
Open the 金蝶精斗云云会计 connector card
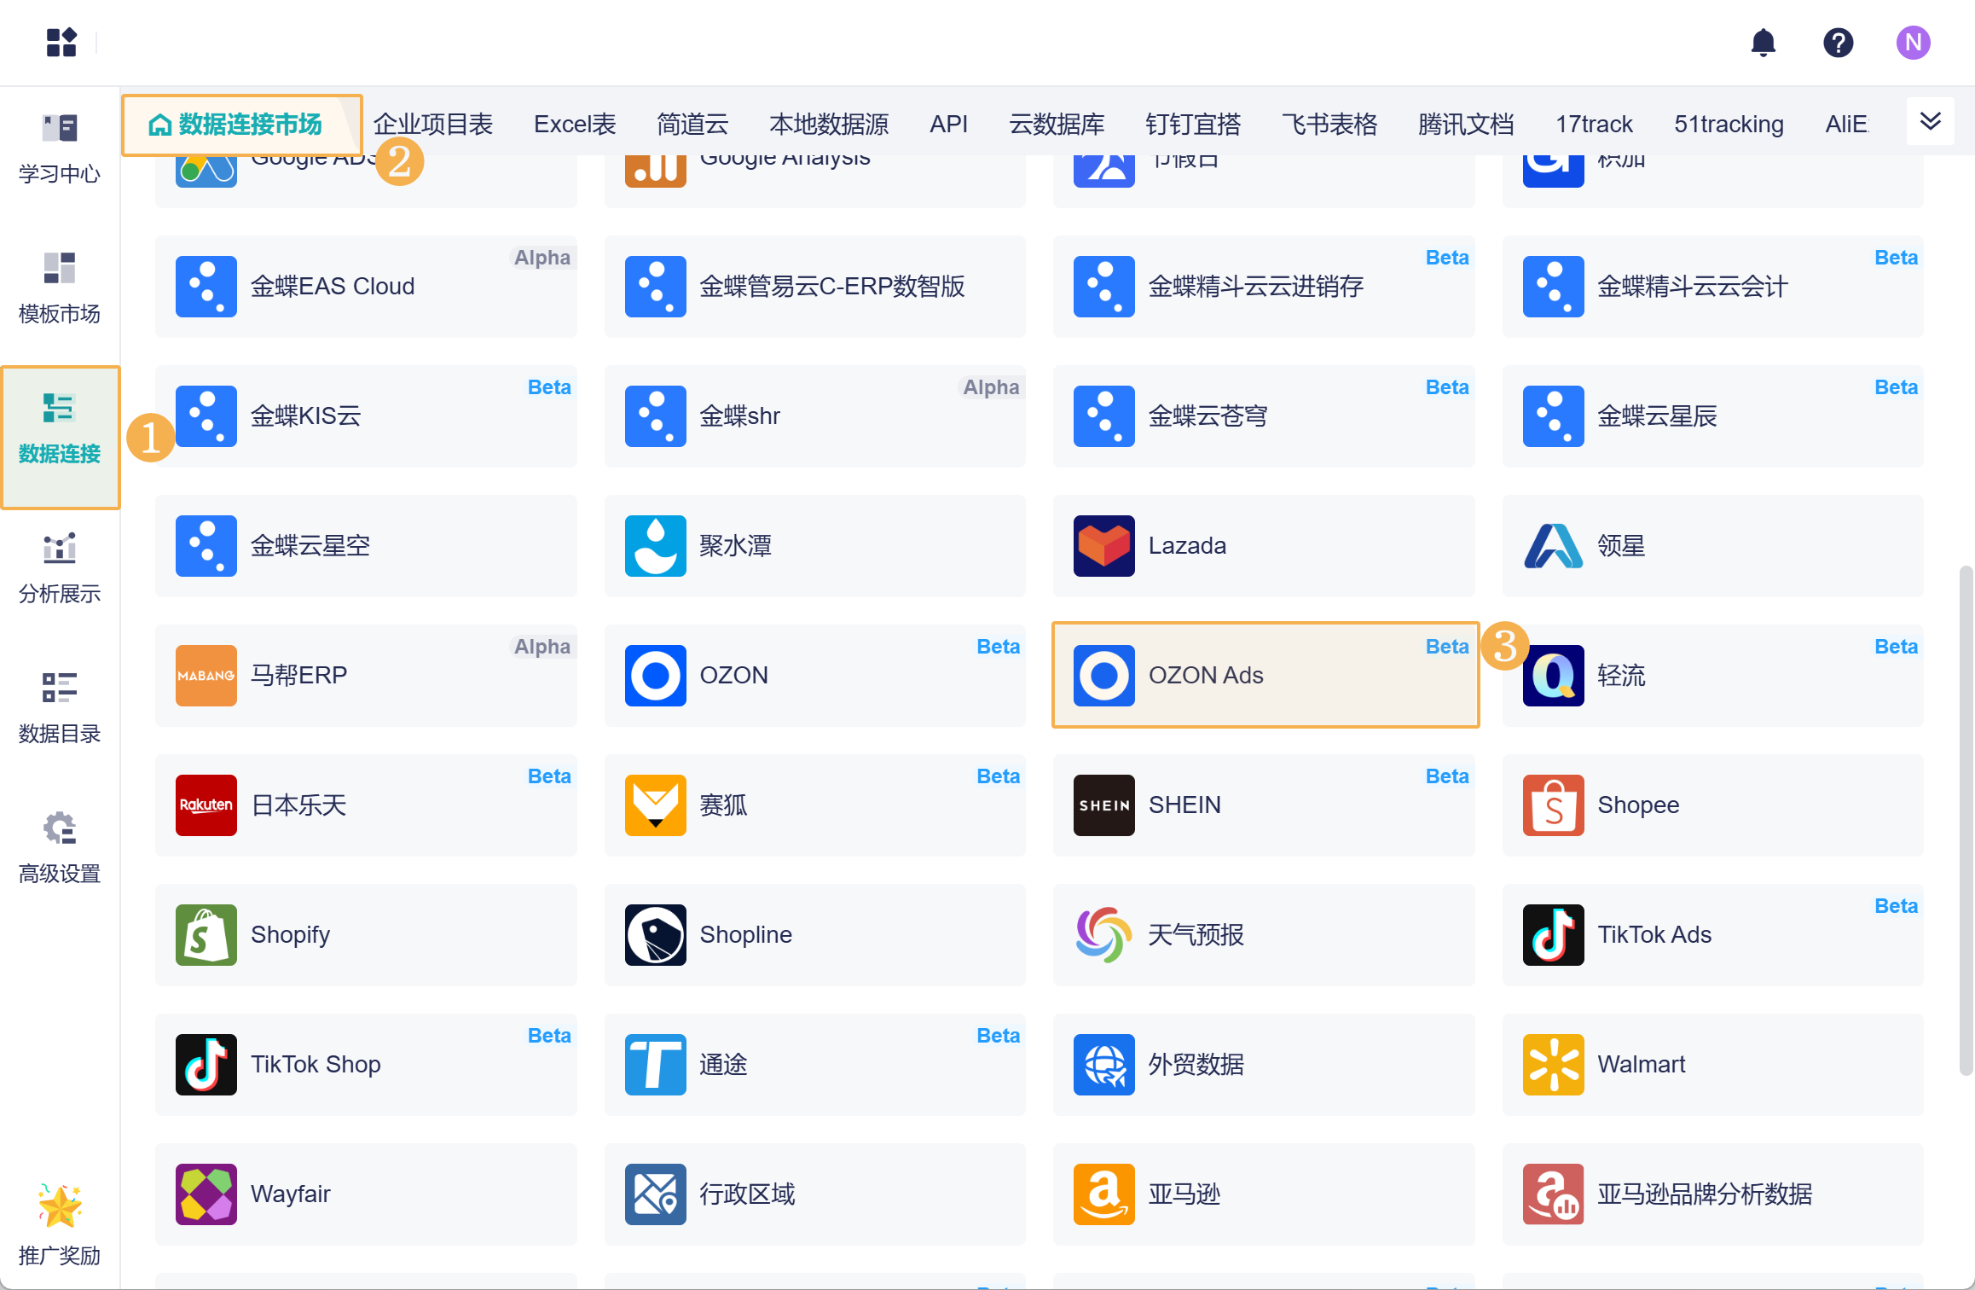point(1713,287)
